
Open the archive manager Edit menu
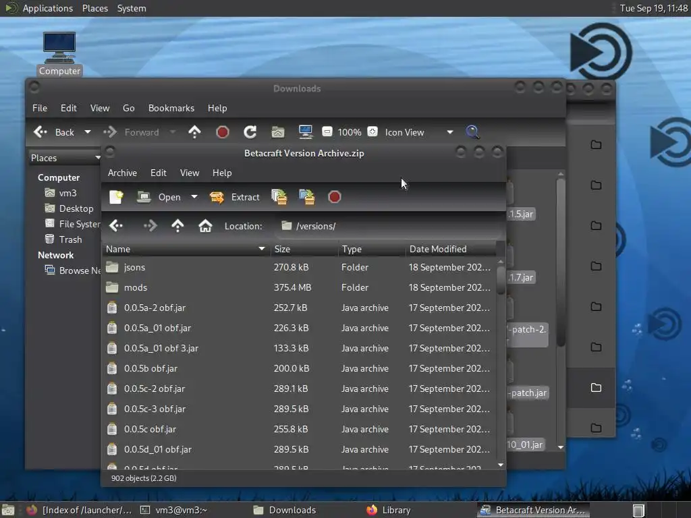[158, 173]
